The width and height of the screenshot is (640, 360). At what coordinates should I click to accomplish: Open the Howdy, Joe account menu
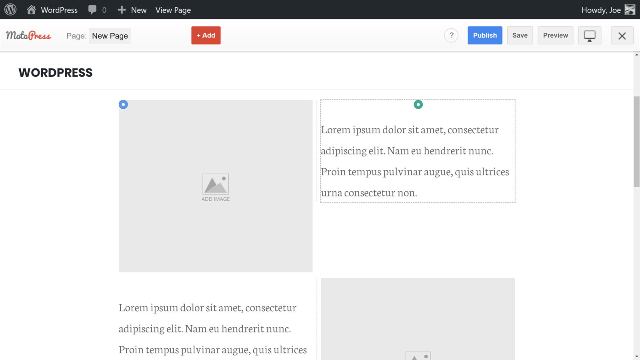pos(601,10)
